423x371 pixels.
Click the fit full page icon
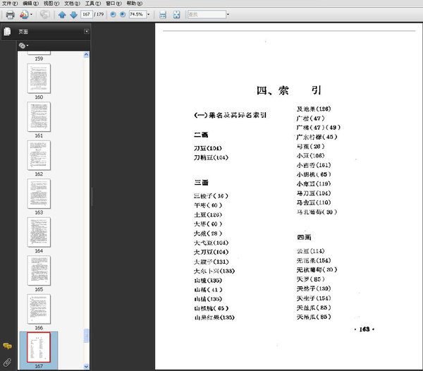176,15
